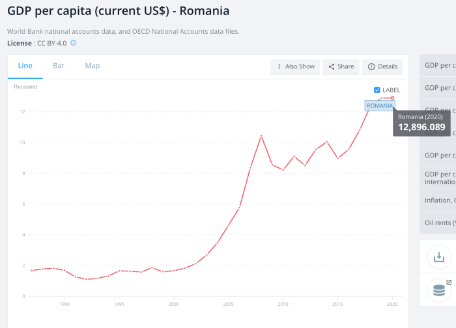Click the CC BY-4.0 license link
456x328 pixels.
coord(51,43)
